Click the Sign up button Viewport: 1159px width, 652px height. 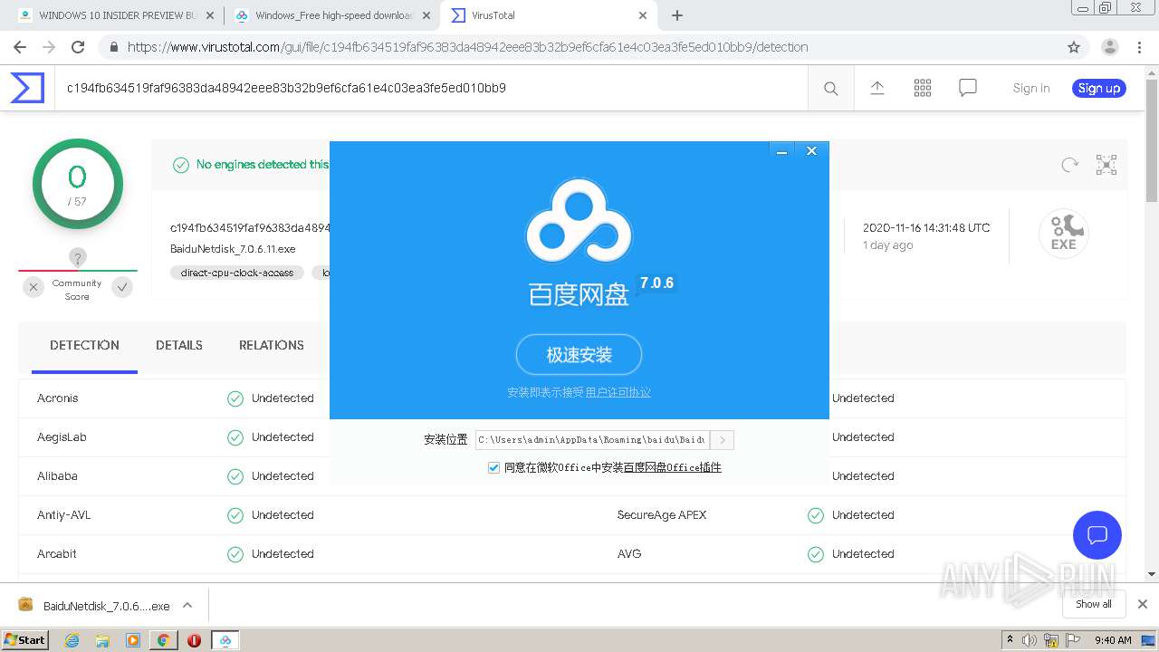(x=1098, y=88)
